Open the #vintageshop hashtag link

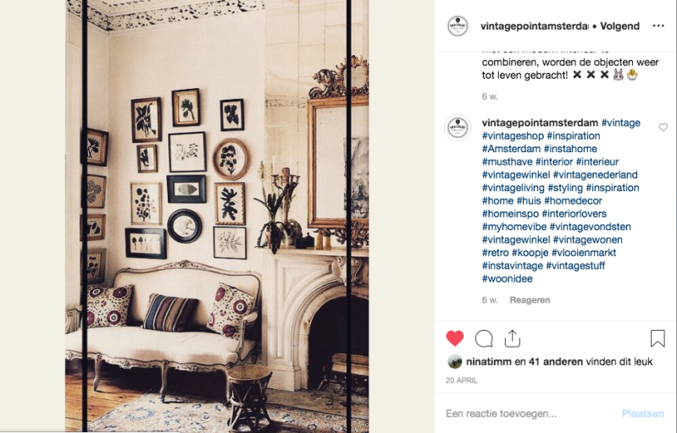click(513, 136)
